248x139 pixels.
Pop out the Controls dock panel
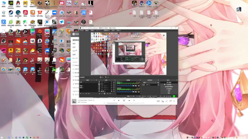[177, 80]
